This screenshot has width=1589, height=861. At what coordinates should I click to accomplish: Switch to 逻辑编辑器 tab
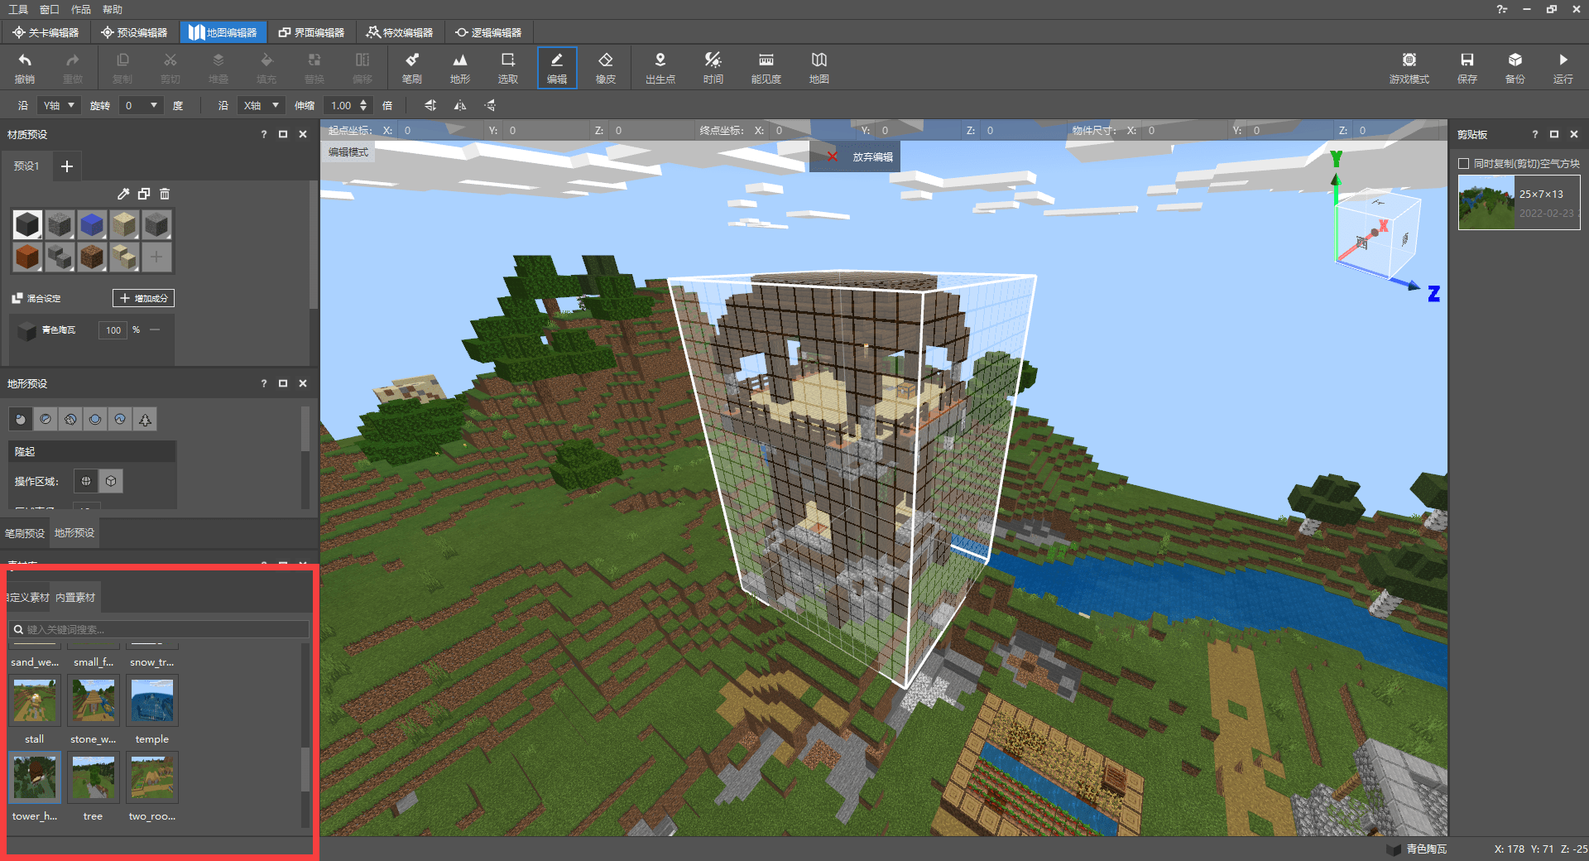[x=488, y=32]
